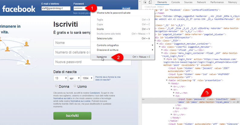This screenshot has height=125, width=240.
Task: Click Incolla come solo testo entry
Action: pyautogui.click(x=123, y=34)
